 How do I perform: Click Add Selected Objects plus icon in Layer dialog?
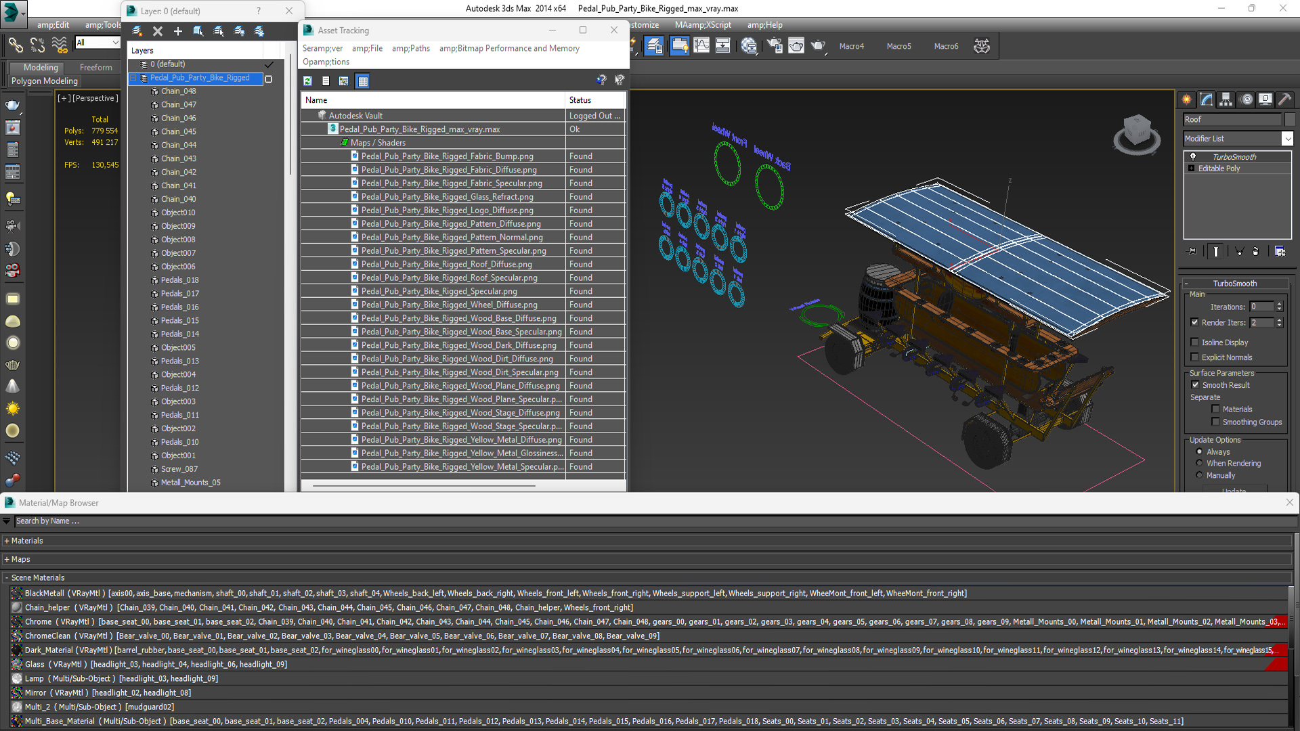[178, 31]
